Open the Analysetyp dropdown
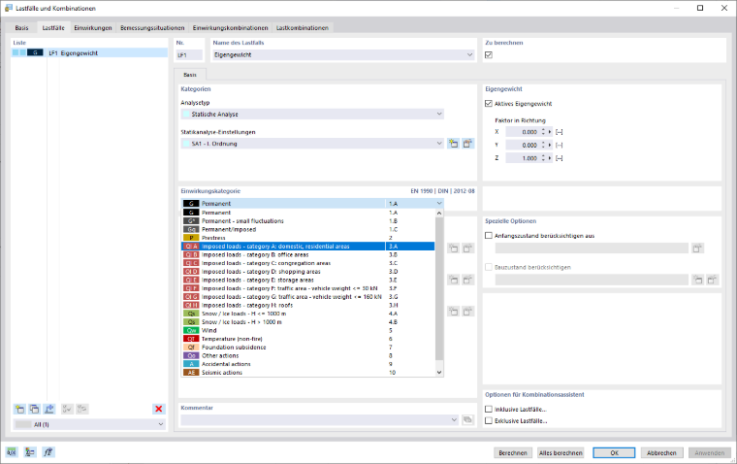Screen dimensions: 737x464 439,114
